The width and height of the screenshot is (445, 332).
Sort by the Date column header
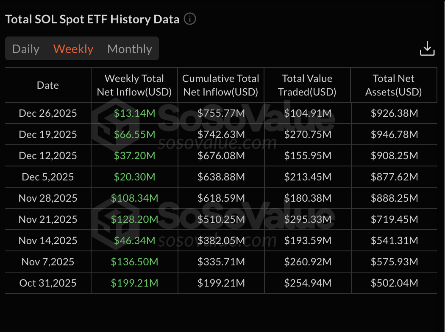tap(47, 85)
